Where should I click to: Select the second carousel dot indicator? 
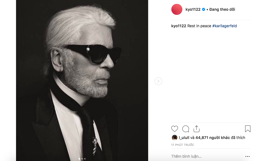click(x=82, y=159)
